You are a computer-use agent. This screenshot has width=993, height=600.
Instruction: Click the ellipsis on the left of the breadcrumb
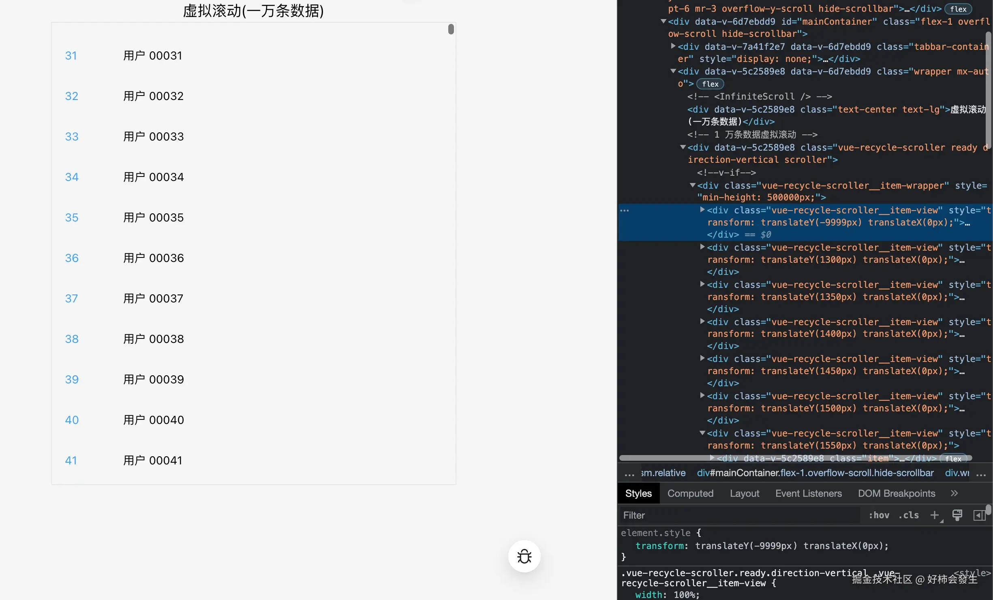click(x=629, y=474)
